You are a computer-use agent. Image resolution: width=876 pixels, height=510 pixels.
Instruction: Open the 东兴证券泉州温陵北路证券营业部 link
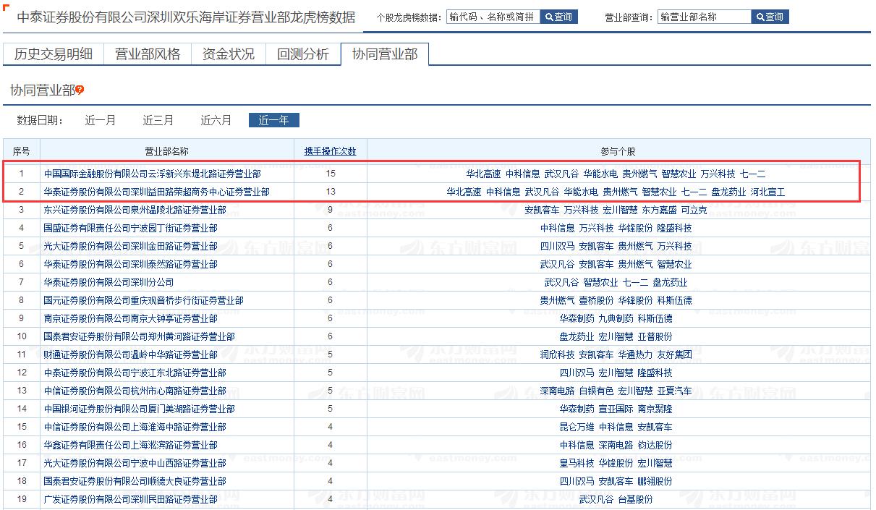(x=135, y=210)
